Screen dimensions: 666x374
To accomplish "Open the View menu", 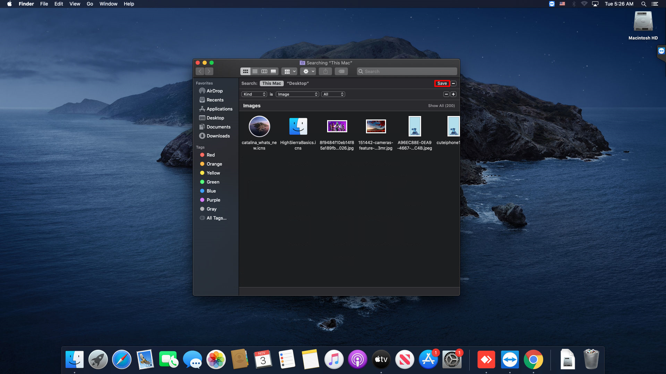I will (75, 4).
